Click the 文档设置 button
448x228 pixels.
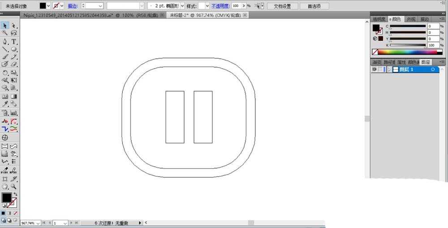(282, 6)
